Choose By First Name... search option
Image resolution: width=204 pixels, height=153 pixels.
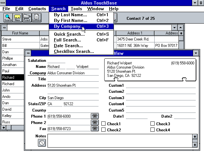pyautogui.click(x=81, y=20)
